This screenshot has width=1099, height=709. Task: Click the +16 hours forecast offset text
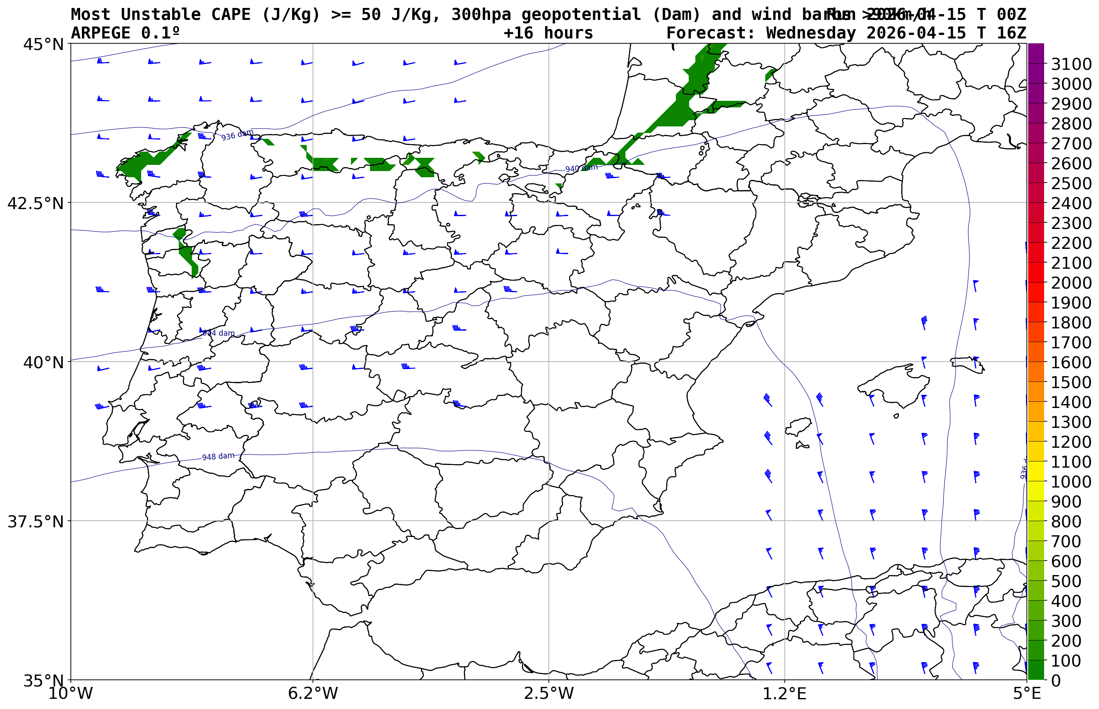pyautogui.click(x=548, y=33)
